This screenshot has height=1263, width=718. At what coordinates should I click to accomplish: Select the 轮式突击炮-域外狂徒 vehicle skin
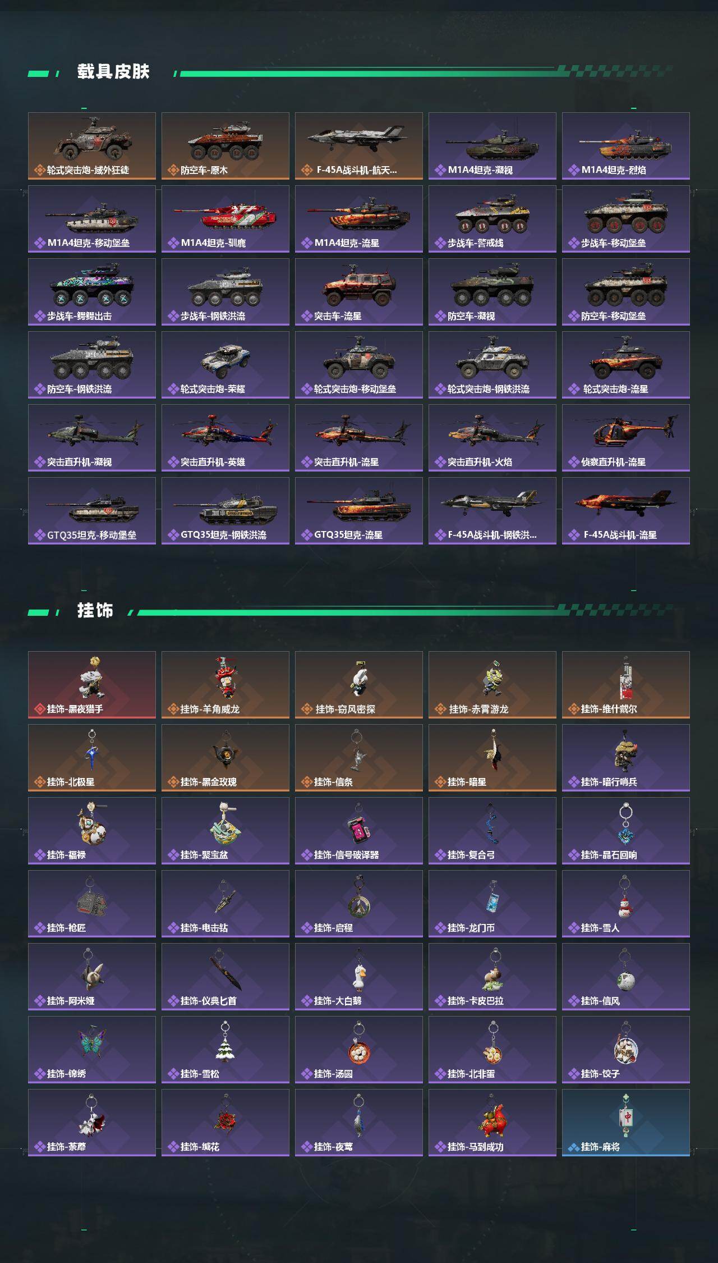coord(92,146)
